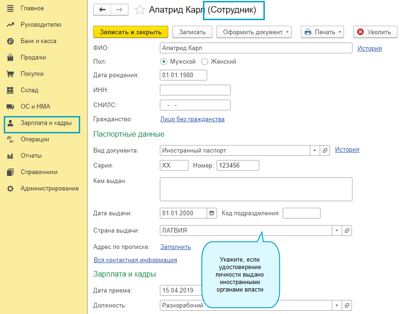Open calendar picker for issue date

(212, 213)
